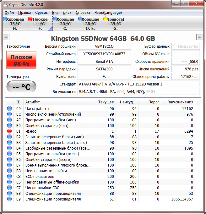Click status icon of row B0 Ошибки стирания (чип)
The height and width of the screenshot is (214, 206).
click(x=9, y=125)
